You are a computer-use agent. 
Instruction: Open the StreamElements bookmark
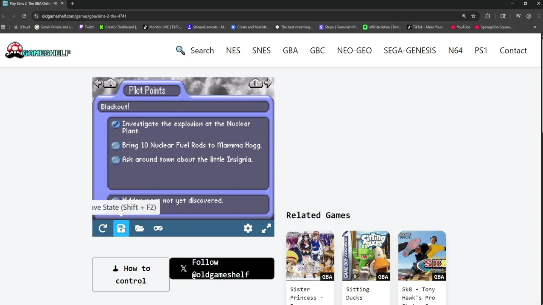click(207, 27)
